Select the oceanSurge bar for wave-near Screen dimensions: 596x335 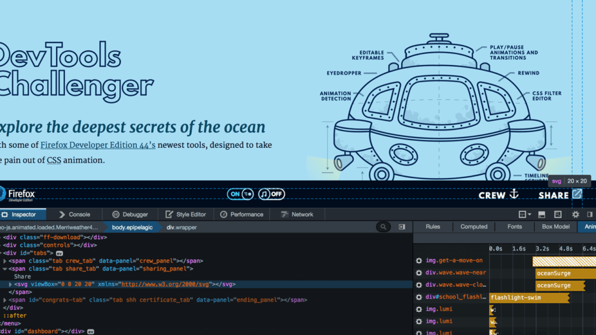pyautogui.click(x=566, y=273)
